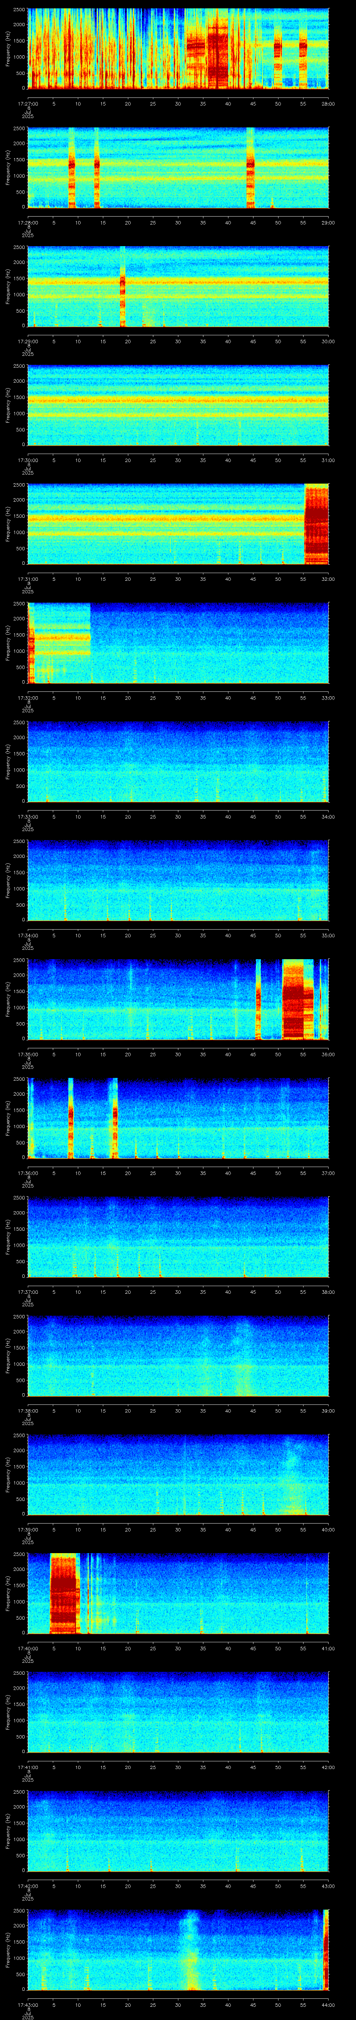
Task: Click the spectrogram panel starting at 17:32:00
Action: pyautogui.click(x=178, y=643)
